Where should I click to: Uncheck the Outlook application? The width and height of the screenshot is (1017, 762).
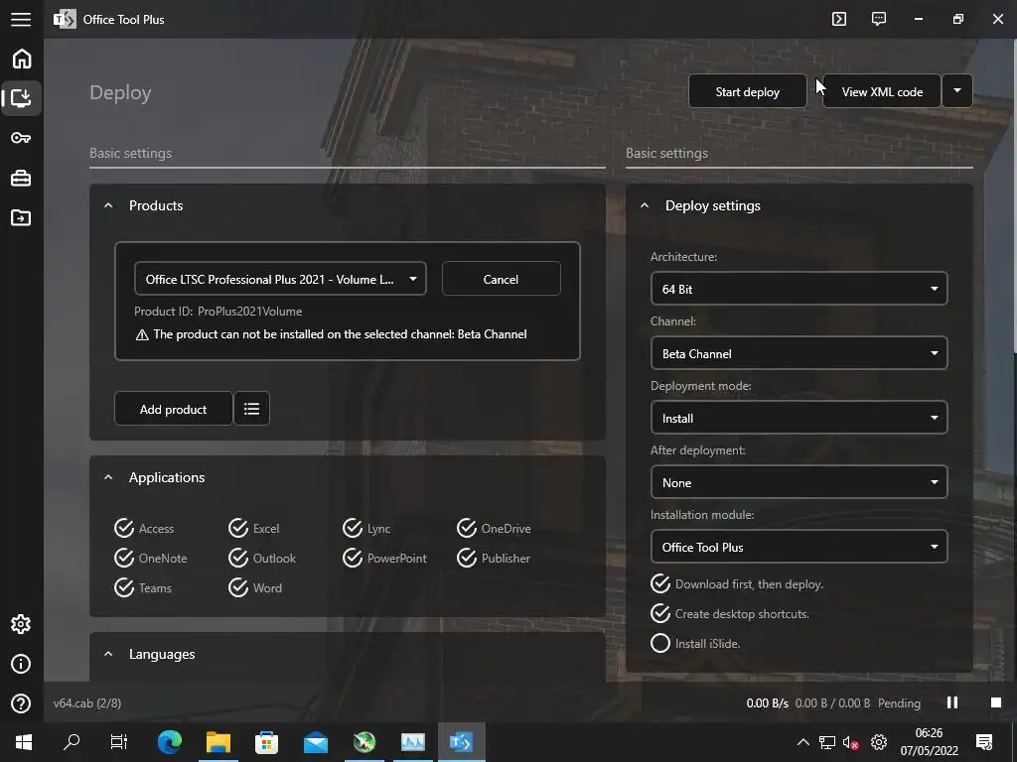pyautogui.click(x=262, y=559)
